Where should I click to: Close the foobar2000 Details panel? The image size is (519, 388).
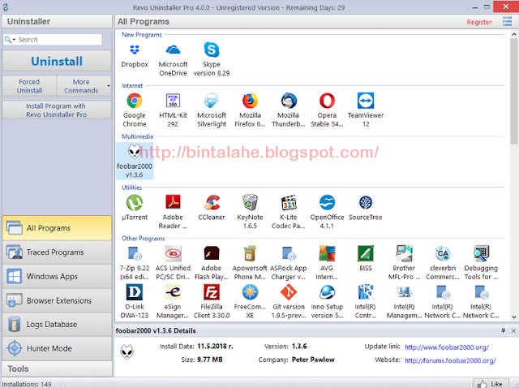coord(513,330)
